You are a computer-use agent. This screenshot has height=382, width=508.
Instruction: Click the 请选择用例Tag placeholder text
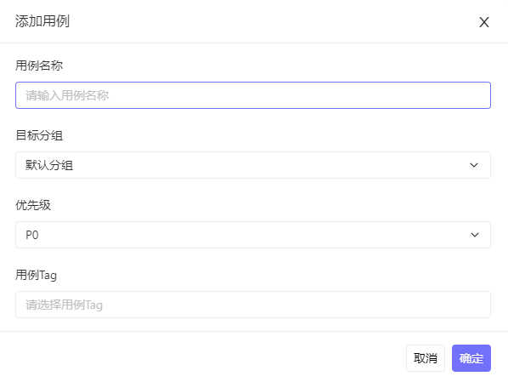(x=65, y=305)
